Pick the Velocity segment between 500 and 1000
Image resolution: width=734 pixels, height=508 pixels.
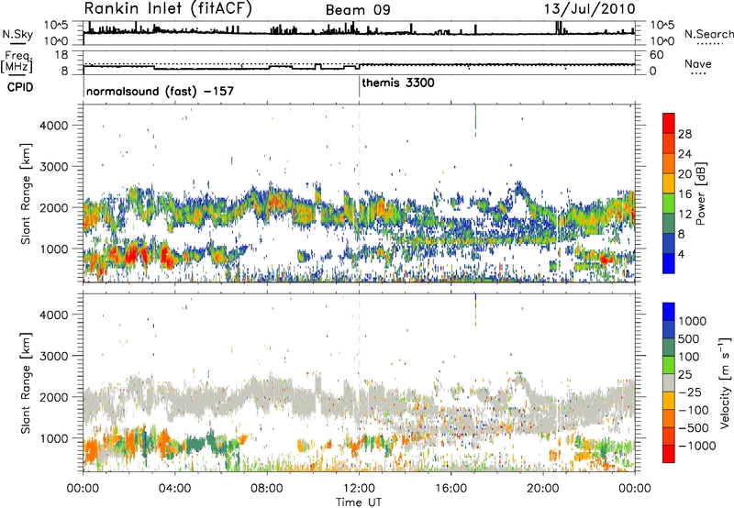(669, 330)
